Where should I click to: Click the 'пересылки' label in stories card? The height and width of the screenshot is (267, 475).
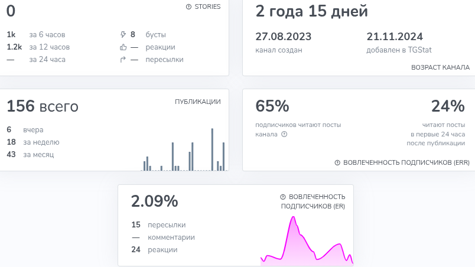pyautogui.click(x=164, y=60)
